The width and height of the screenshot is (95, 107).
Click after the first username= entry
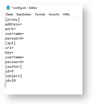pos(24,33)
